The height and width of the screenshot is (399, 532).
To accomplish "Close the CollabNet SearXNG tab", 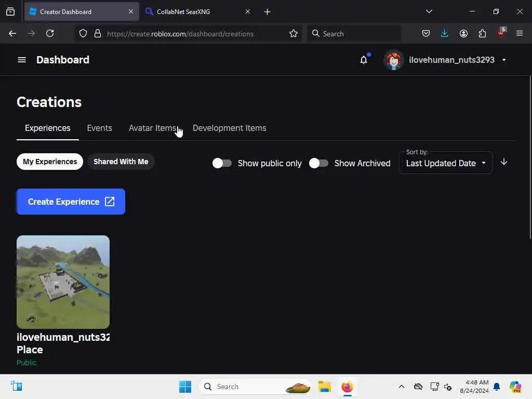I will [248, 11].
